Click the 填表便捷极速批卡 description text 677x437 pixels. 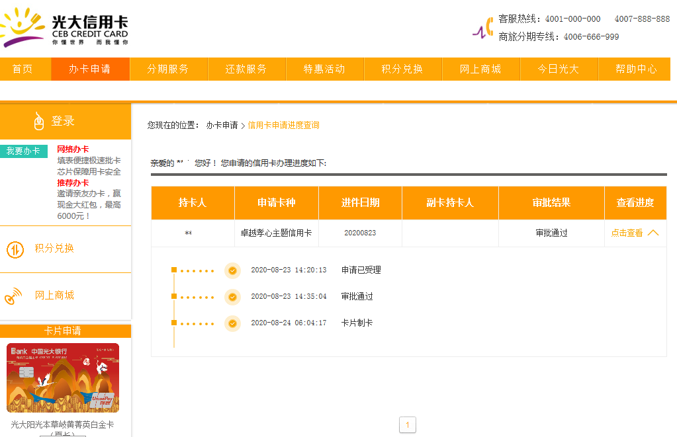pyautogui.click(x=89, y=161)
